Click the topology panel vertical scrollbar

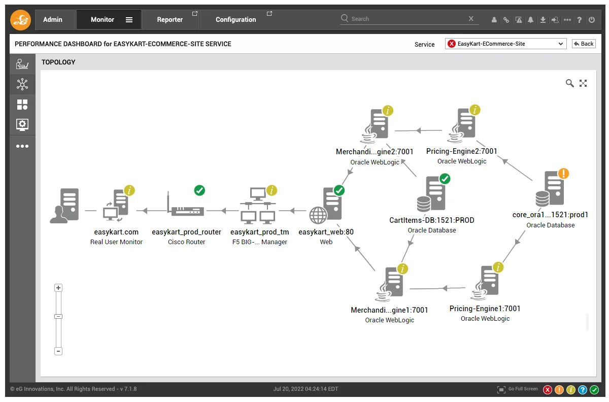click(x=588, y=322)
